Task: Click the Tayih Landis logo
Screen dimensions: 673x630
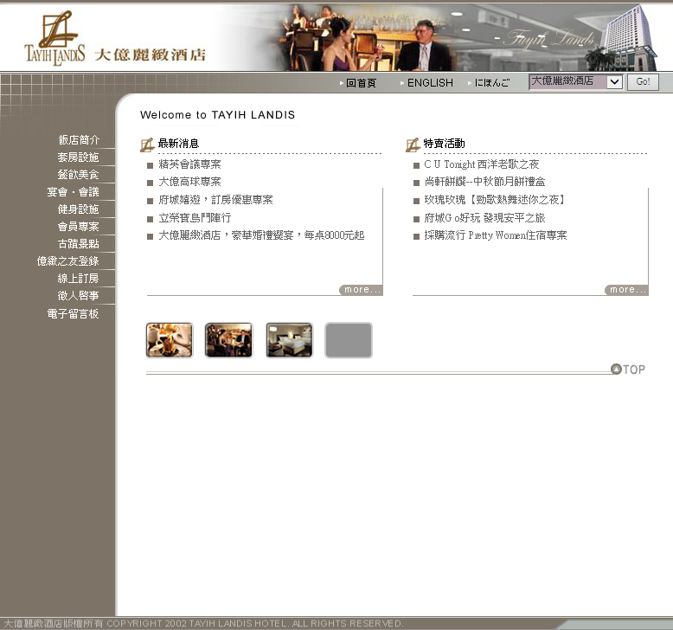Action: coord(54,38)
